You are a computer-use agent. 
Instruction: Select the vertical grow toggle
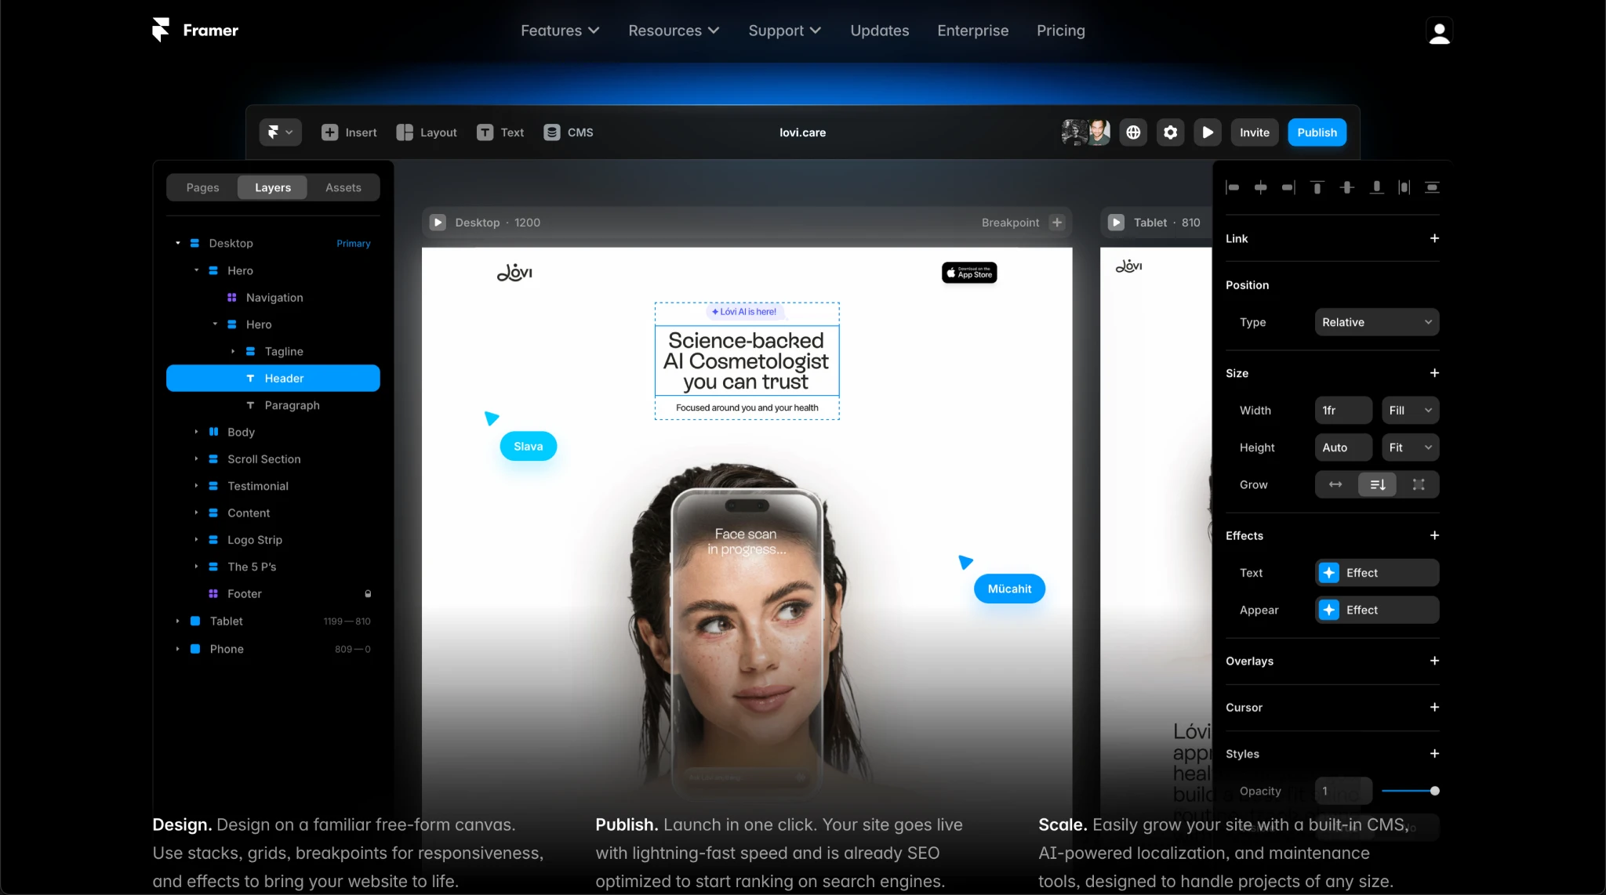(x=1377, y=485)
